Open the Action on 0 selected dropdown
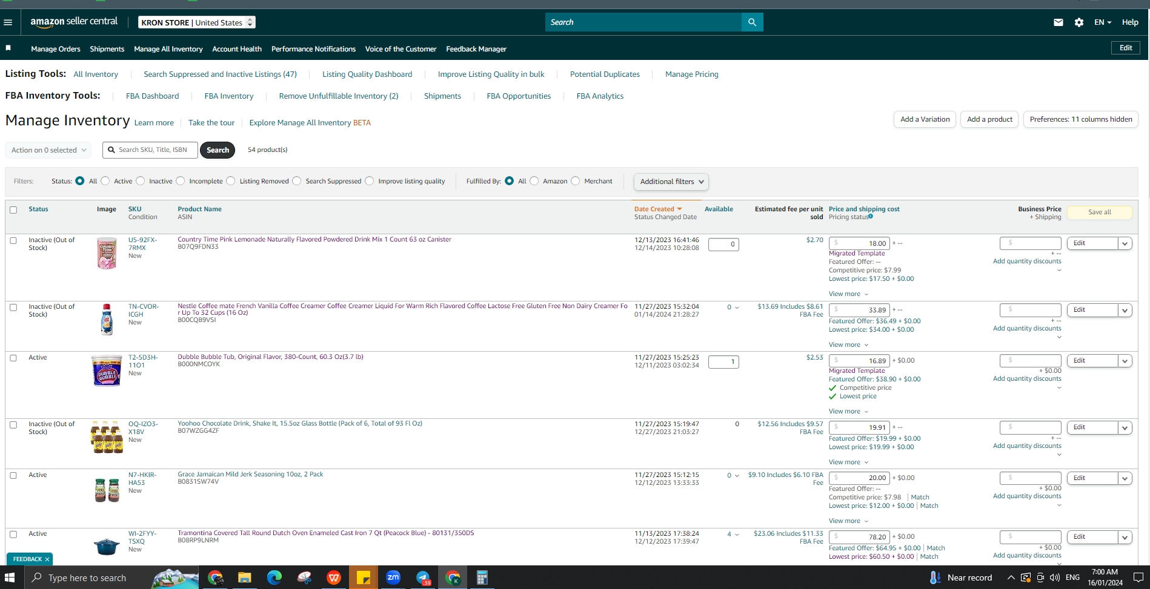The width and height of the screenshot is (1150, 589). pyautogui.click(x=48, y=150)
